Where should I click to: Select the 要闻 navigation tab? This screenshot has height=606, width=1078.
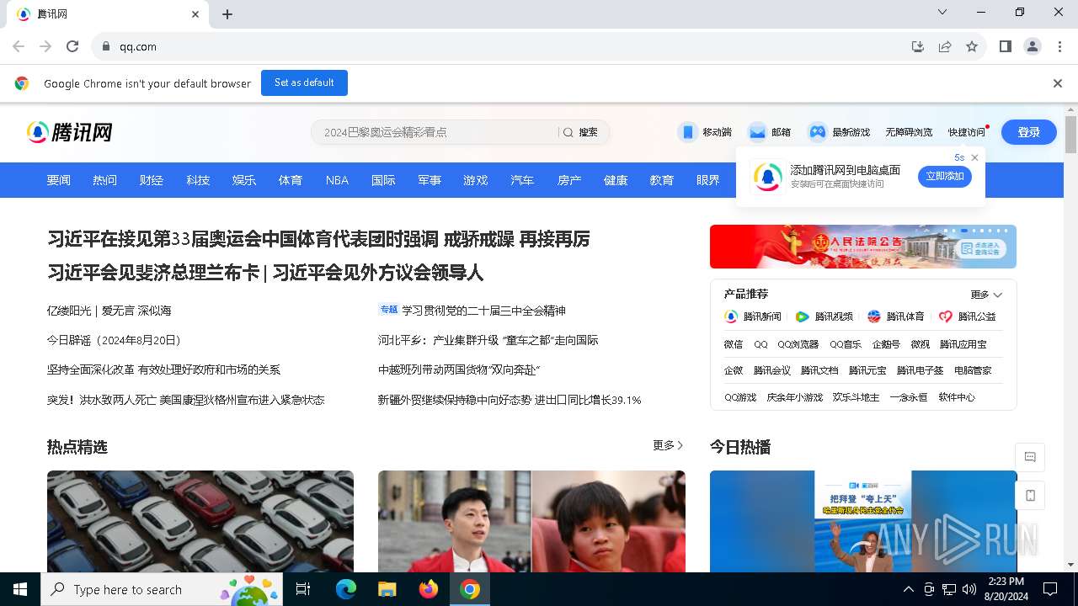(58, 180)
